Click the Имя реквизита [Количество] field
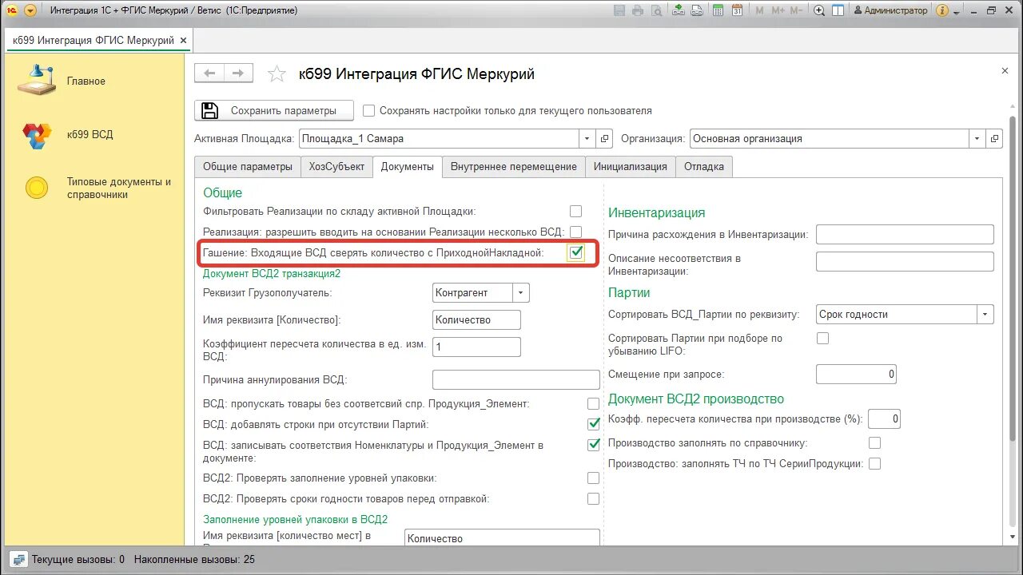The width and height of the screenshot is (1023, 575). point(476,319)
